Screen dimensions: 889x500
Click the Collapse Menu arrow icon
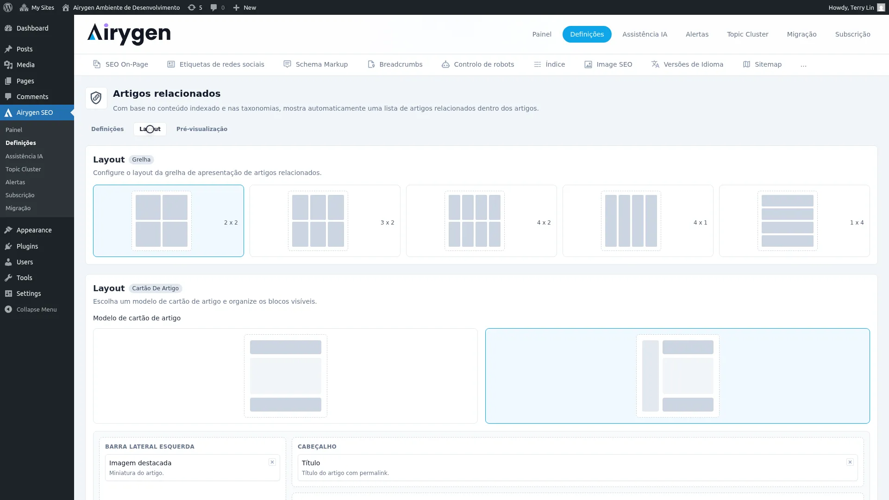(8, 309)
